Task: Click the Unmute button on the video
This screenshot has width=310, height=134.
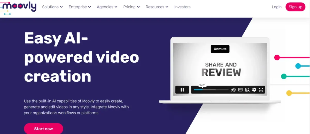Action: click(x=220, y=49)
